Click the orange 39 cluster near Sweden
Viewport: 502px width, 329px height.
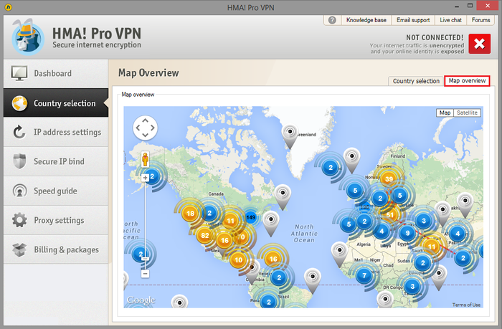(x=389, y=179)
